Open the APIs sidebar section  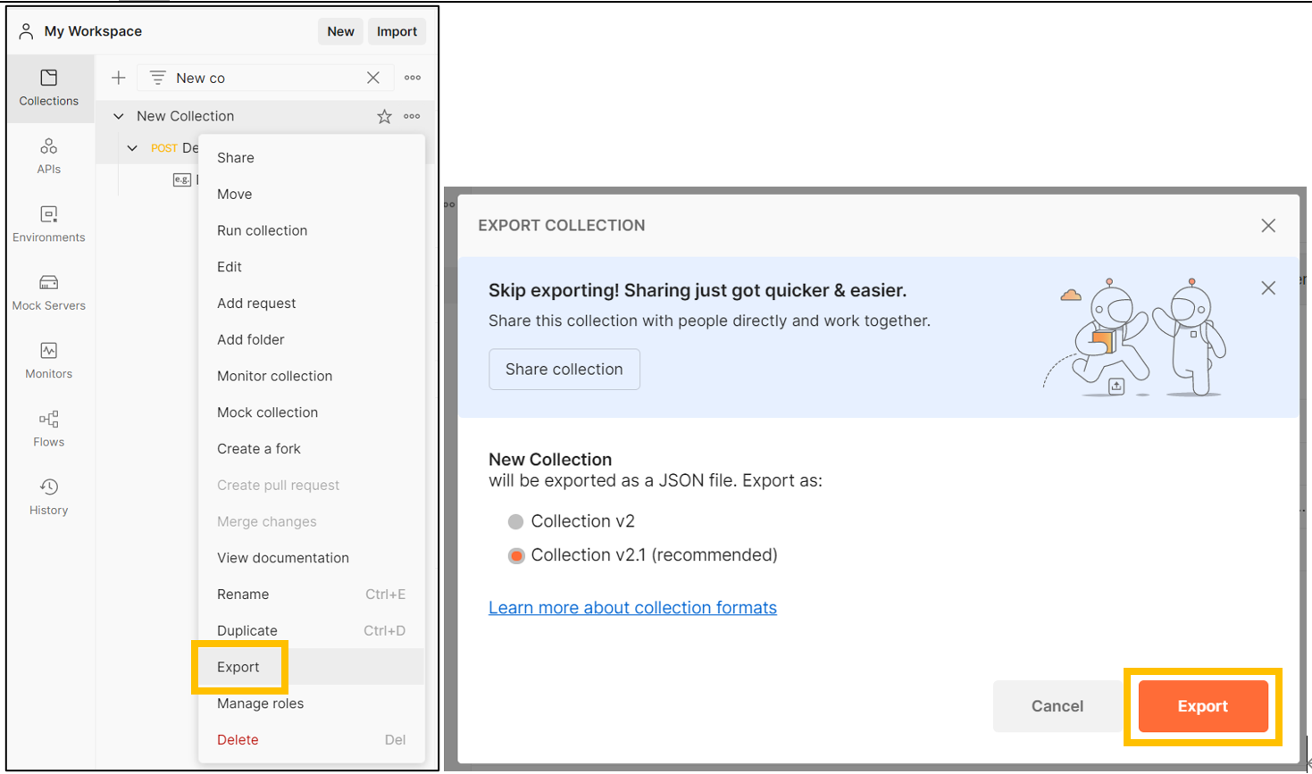tap(49, 156)
